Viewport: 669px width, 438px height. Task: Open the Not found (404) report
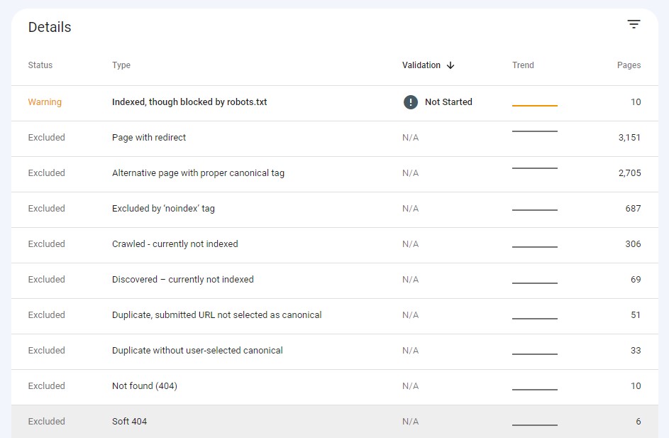pos(144,385)
